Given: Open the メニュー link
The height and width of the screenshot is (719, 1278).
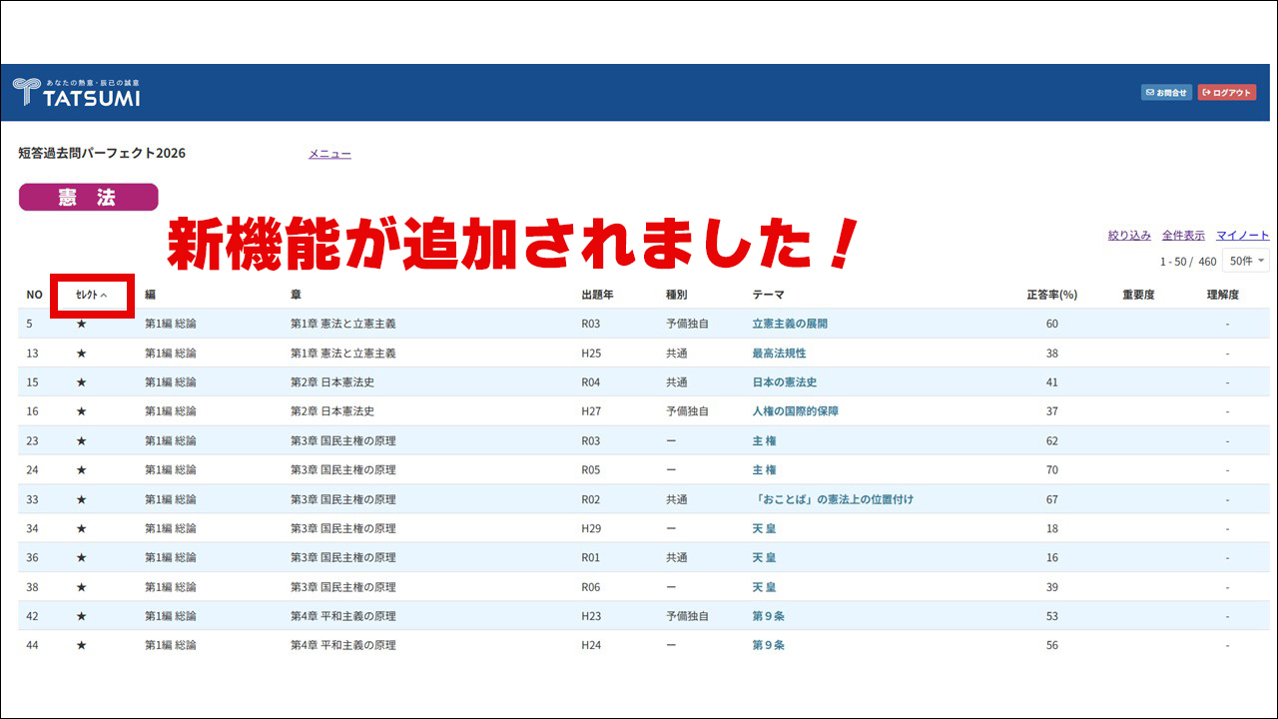Looking at the screenshot, I should click(x=329, y=154).
